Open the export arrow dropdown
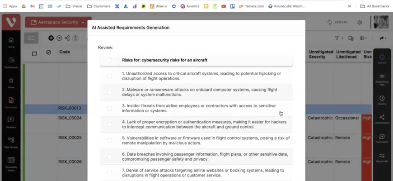The width and height of the screenshot is (393, 181). tap(383, 38)
